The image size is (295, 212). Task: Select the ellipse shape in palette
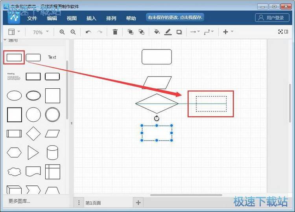click(x=14, y=95)
